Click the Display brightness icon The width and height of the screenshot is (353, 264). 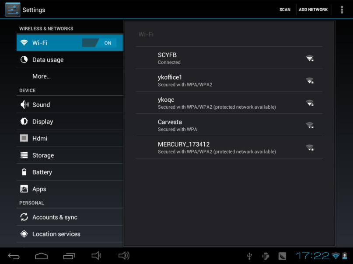point(24,121)
